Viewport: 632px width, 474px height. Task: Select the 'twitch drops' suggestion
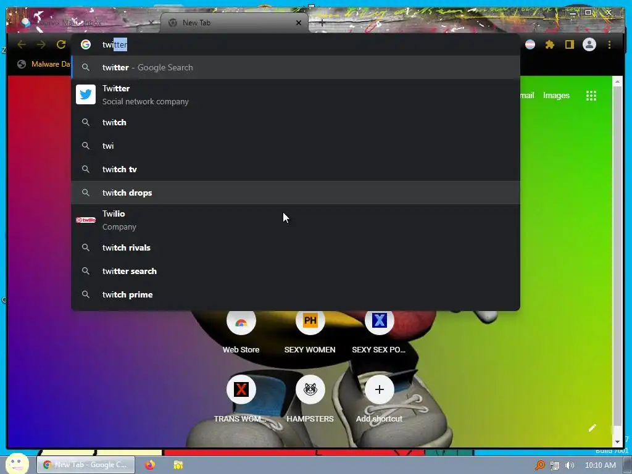click(x=296, y=193)
